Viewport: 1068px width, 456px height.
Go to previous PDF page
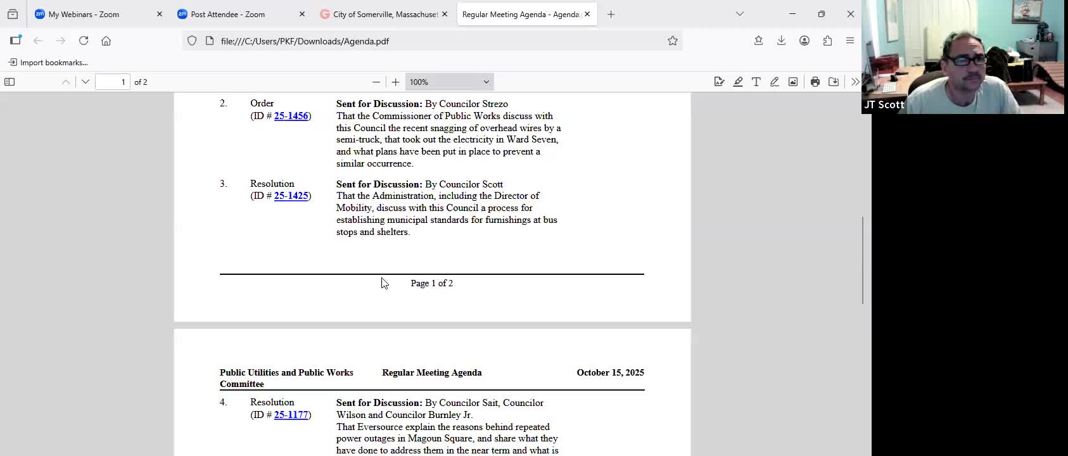click(x=66, y=82)
